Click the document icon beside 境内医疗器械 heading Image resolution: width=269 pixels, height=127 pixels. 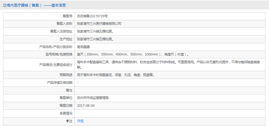click(x=4, y=5)
